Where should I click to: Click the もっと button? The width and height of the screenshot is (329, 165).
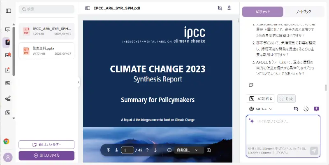pyautogui.click(x=286, y=99)
